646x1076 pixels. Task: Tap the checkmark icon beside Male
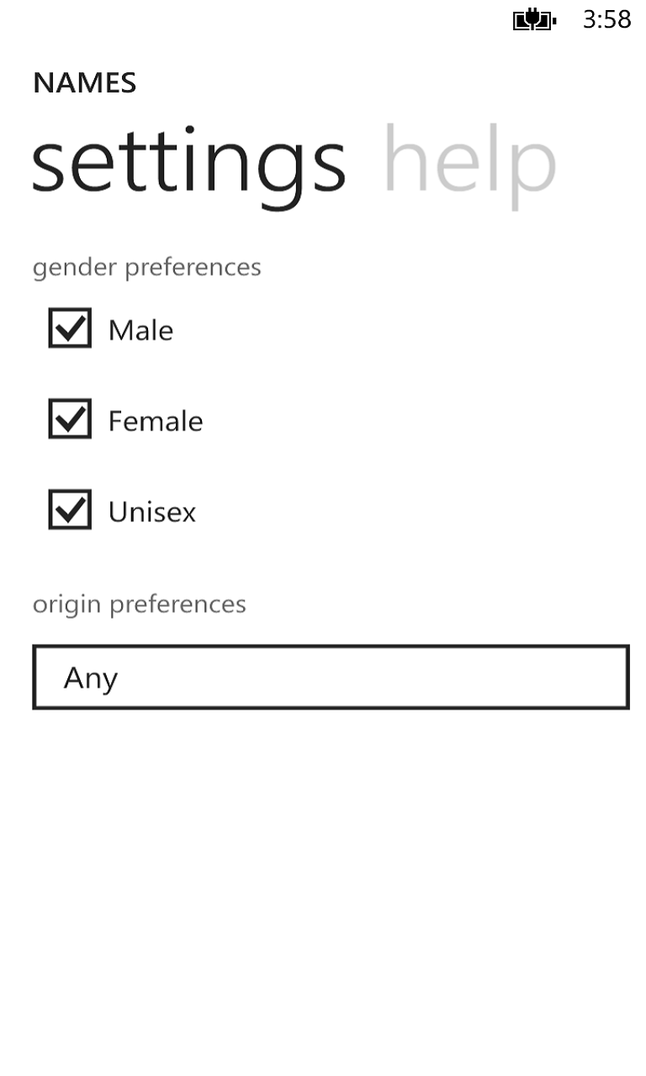point(70,327)
